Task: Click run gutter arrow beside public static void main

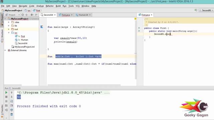Action: tap(139, 31)
